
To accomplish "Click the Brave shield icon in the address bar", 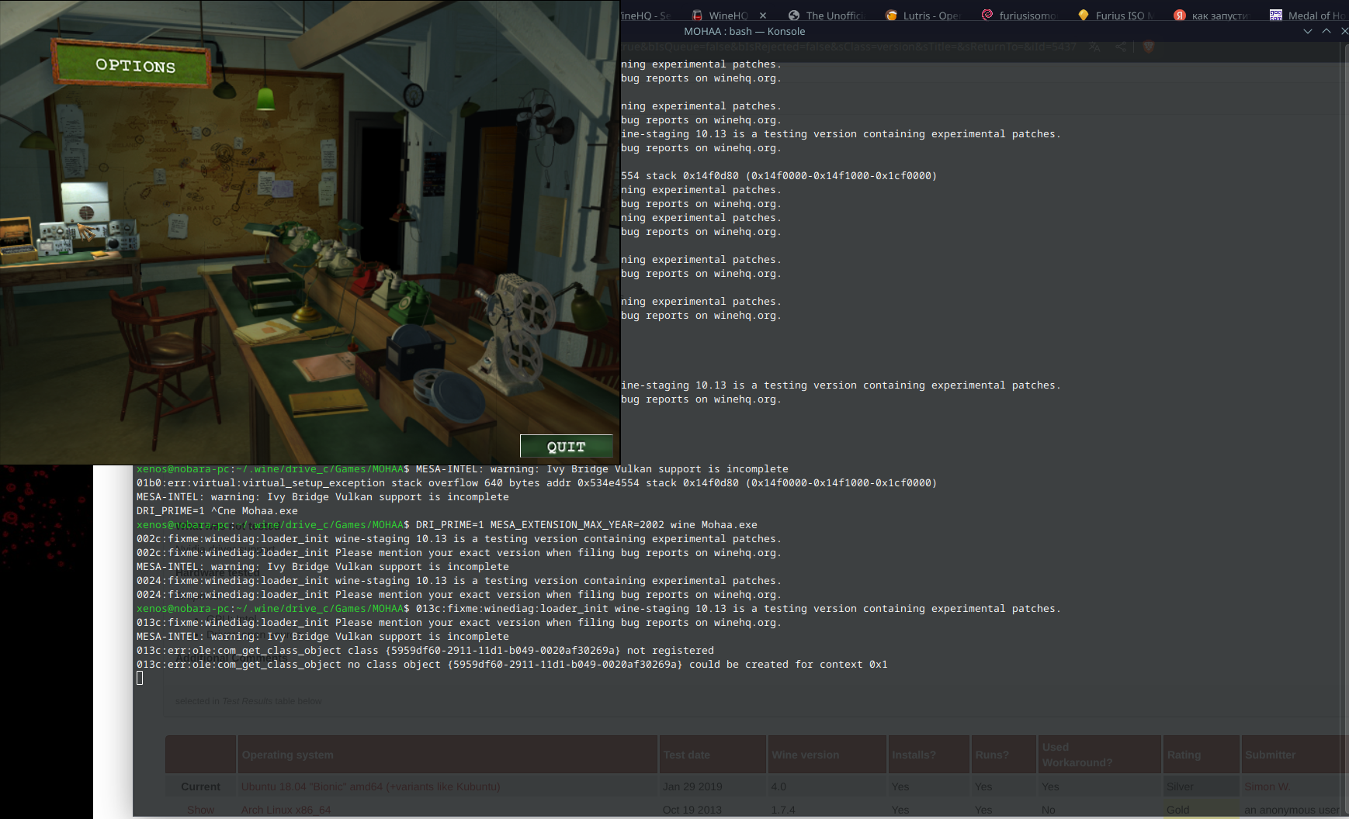I will click(x=1149, y=47).
